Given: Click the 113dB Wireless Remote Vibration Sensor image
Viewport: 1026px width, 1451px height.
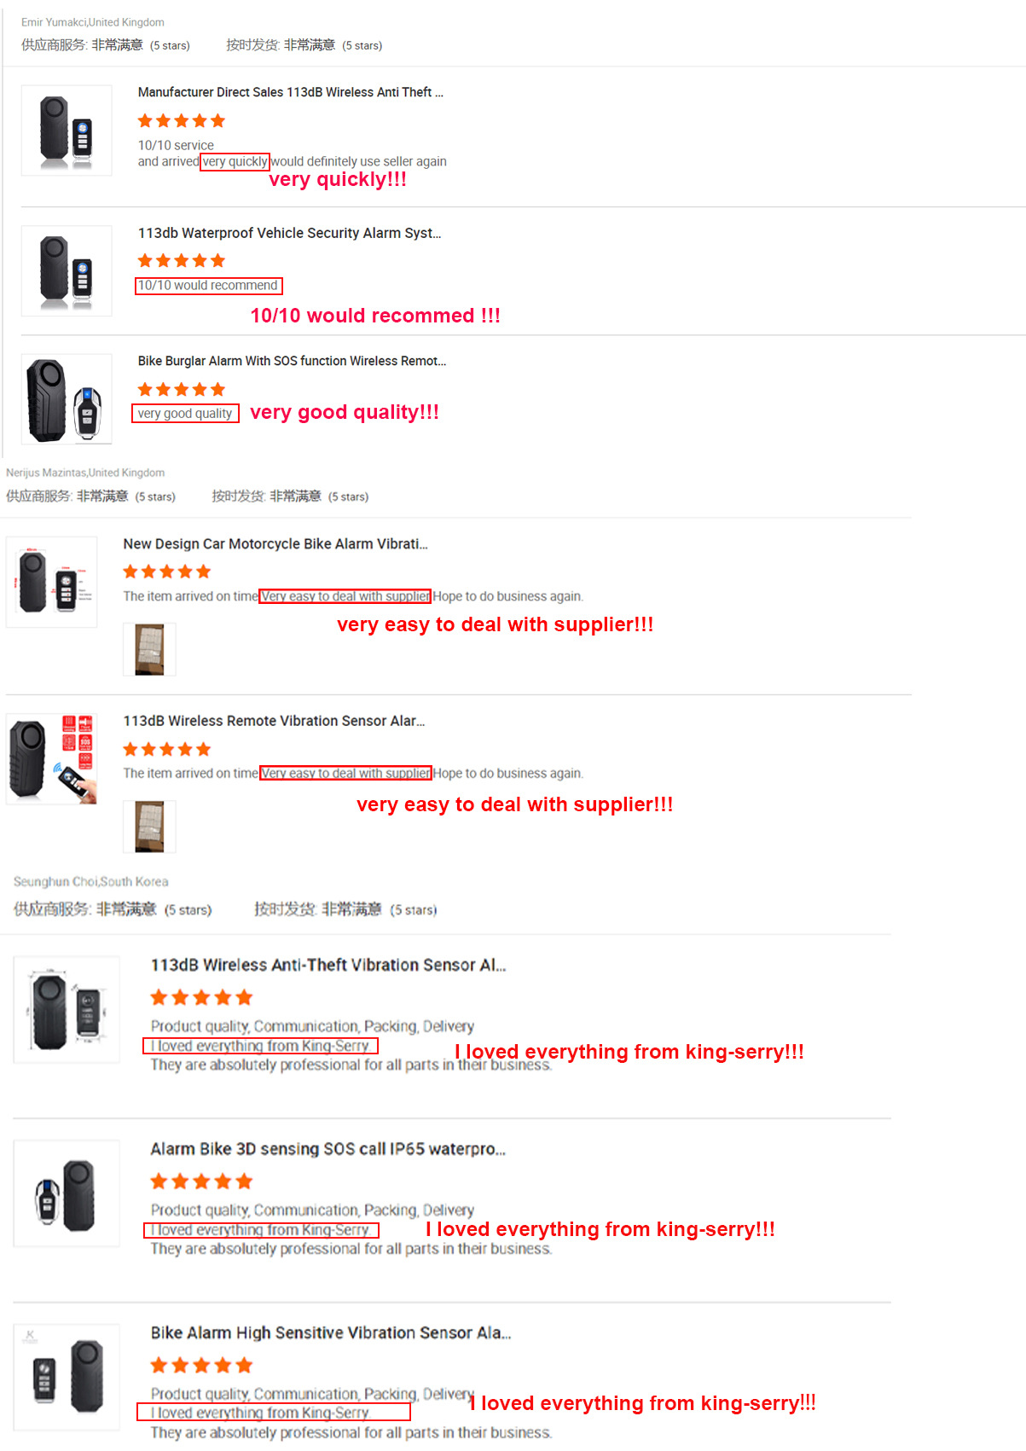Looking at the screenshot, I should point(52,759).
